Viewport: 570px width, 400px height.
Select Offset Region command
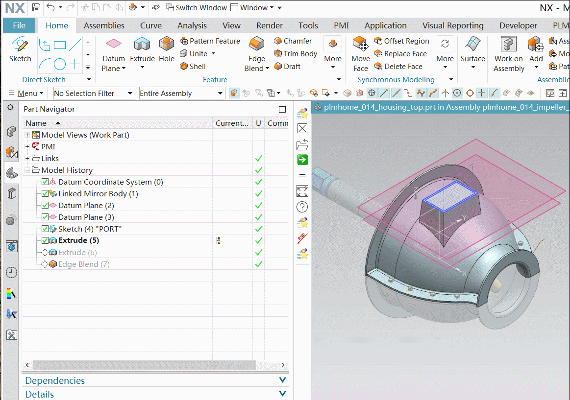(402, 41)
